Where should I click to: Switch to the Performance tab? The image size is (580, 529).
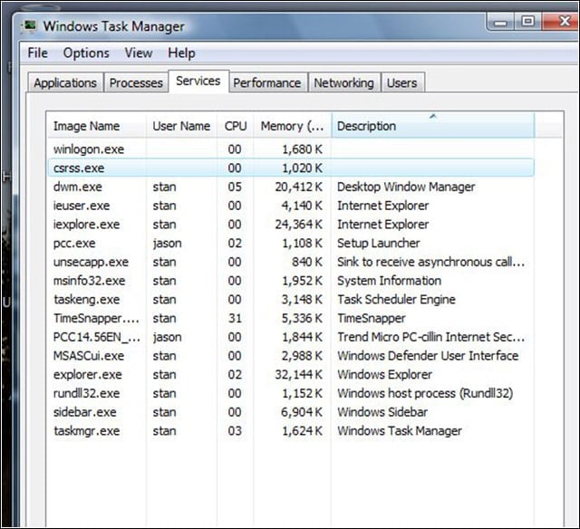pos(267,82)
